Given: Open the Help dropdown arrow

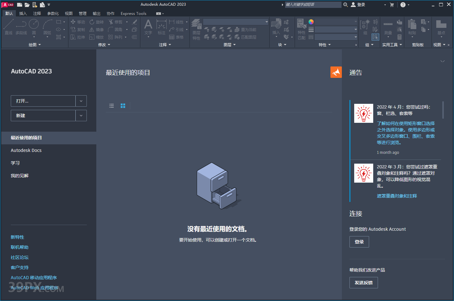Looking at the screenshot, I should 408,5.
